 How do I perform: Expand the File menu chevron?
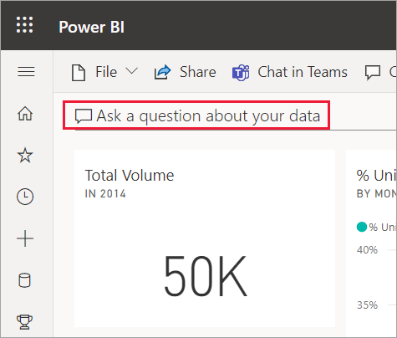[x=131, y=71]
